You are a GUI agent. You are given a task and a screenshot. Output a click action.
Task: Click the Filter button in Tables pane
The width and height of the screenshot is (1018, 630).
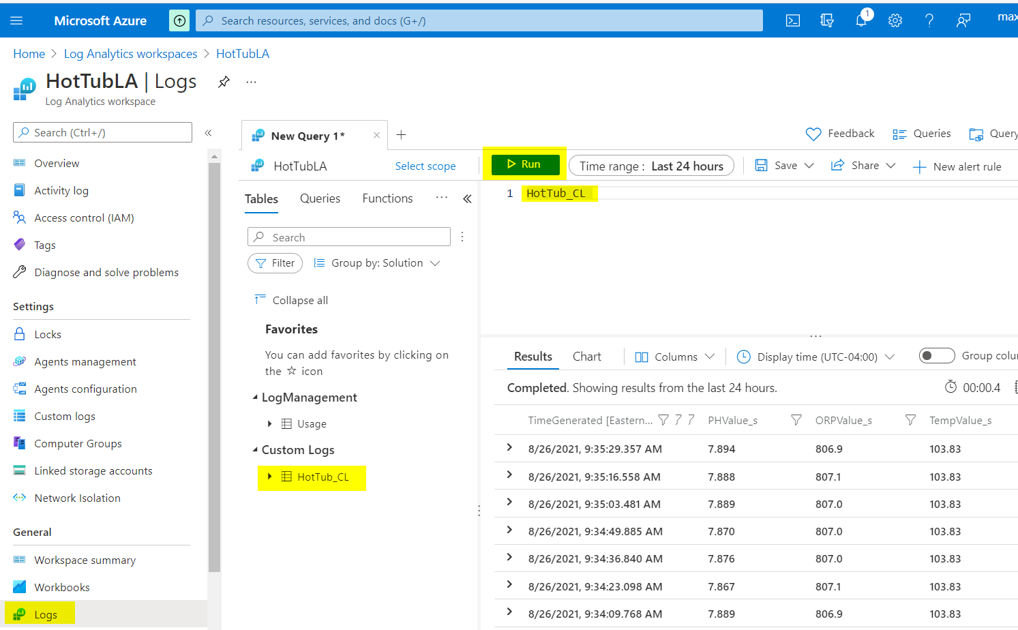[x=275, y=263]
